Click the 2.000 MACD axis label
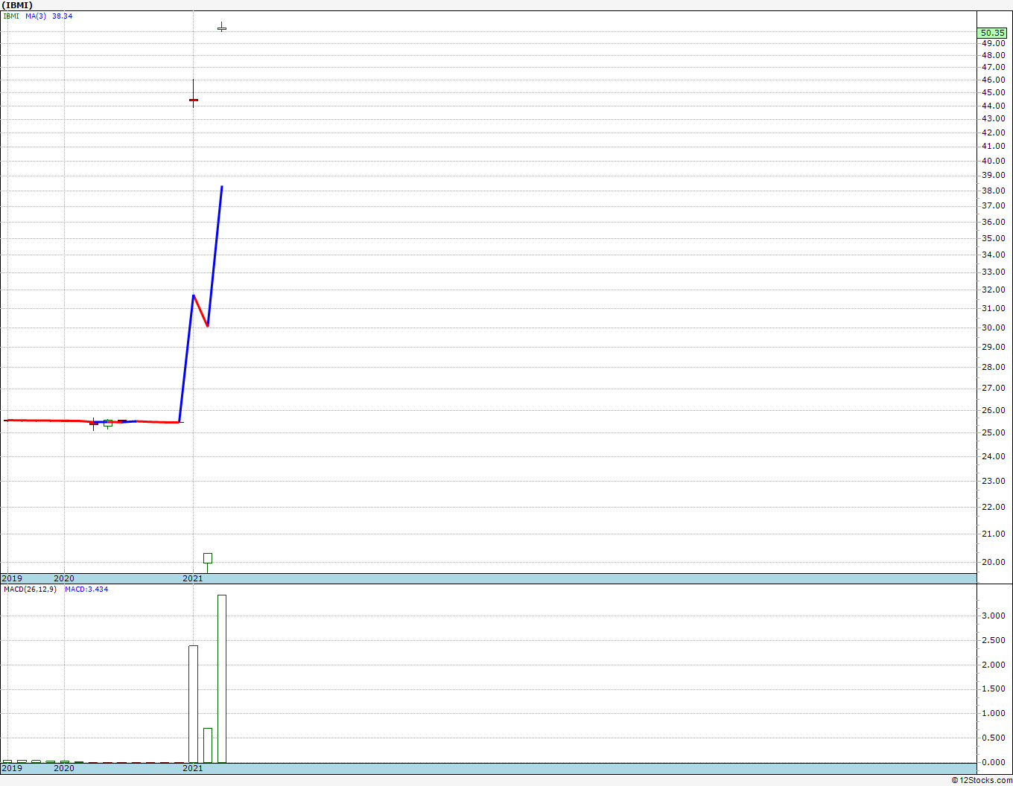1013x786 pixels. tap(993, 665)
